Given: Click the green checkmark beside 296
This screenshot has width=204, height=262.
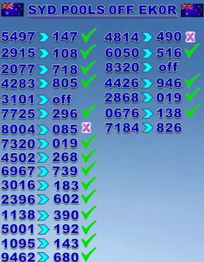Looking at the screenshot, I should pyautogui.click(x=89, y=111).
